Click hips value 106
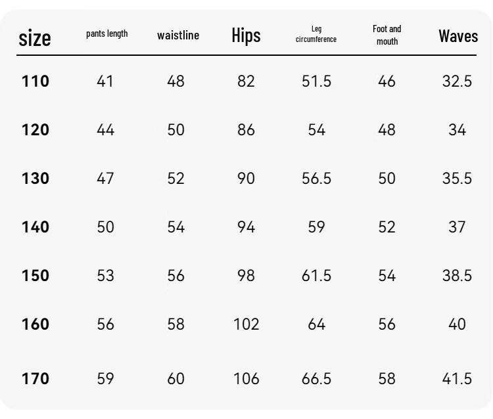 [x=246, y=378]
